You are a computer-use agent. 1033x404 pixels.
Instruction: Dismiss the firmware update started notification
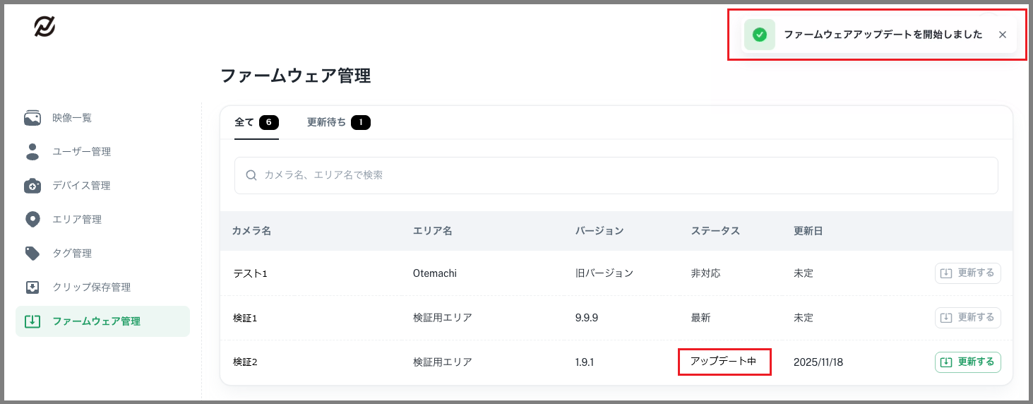(x=1003, y=35)
